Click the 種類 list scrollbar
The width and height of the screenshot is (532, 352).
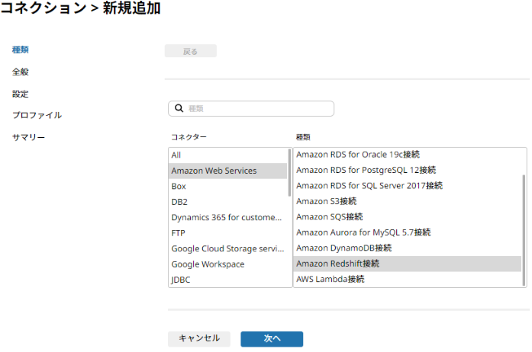(524, 230)
